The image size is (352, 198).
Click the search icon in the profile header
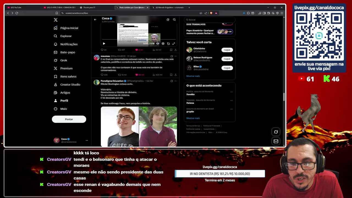174,20
